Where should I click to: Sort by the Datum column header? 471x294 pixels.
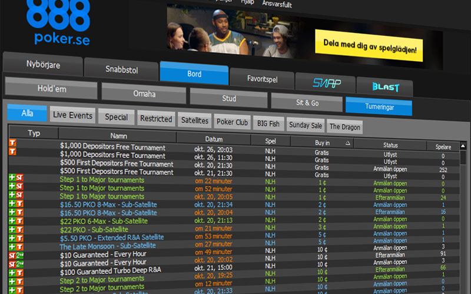pyautogui.click(x=214, y=139)
